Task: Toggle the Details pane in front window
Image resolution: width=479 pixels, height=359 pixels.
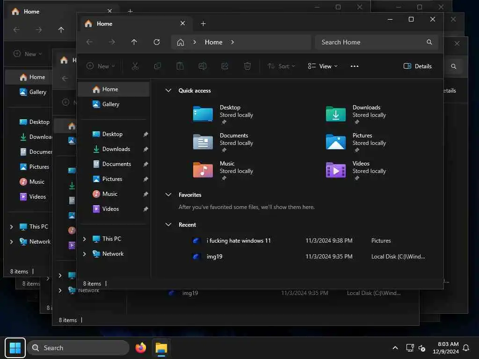Action: click(418, 66)
